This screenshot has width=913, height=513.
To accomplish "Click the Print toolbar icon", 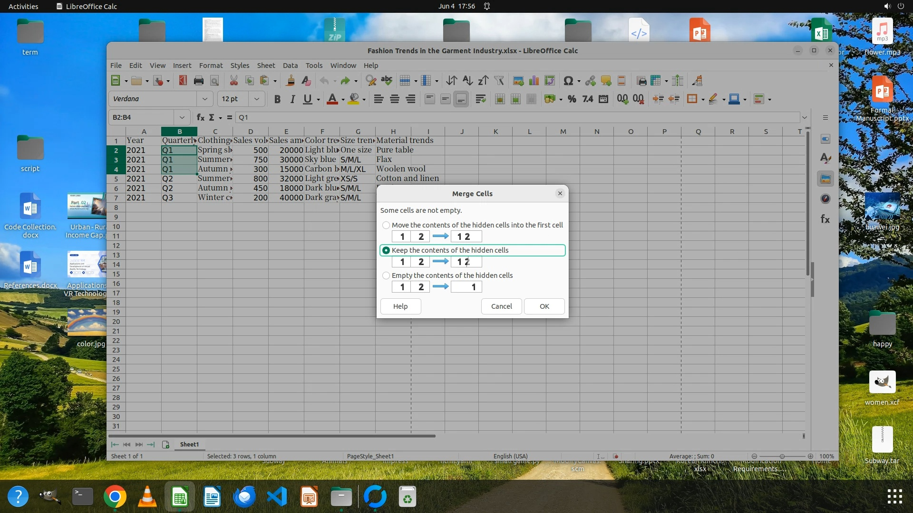I will pyautogui.click(x=199, y=81).
